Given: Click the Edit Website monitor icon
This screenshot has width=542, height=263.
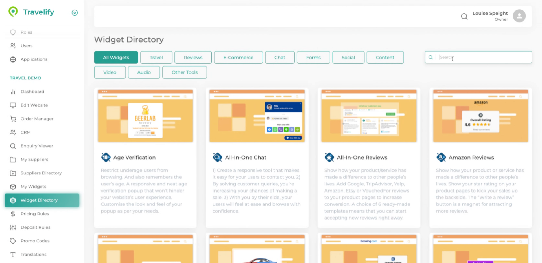Looking at the screenshot, I should [x=13, y=105].
